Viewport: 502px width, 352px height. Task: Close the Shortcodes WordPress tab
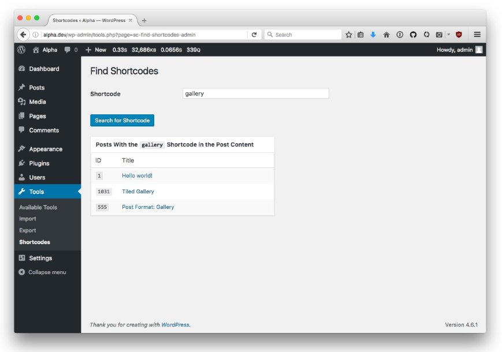(131, 20)
